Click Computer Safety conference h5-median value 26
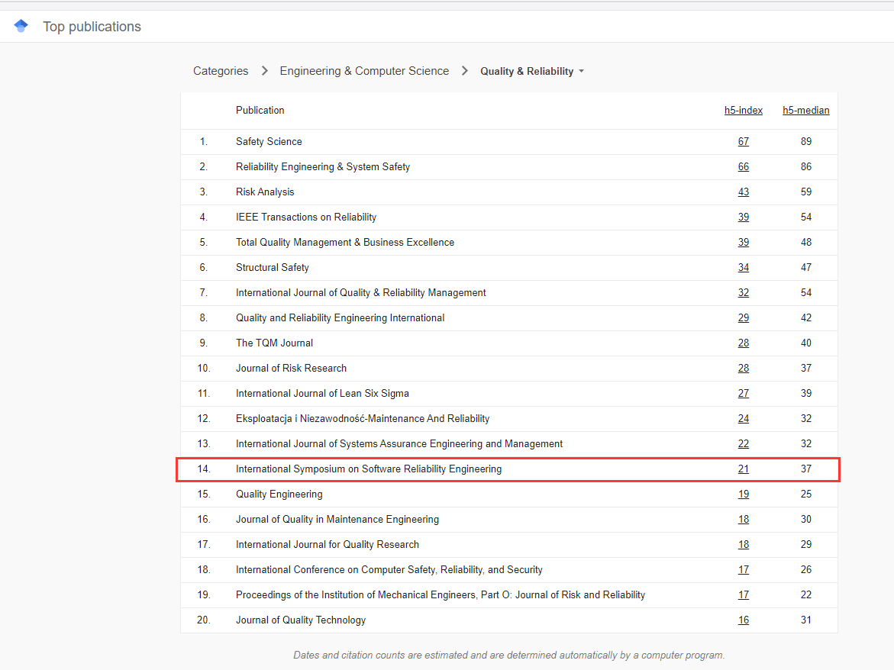Screen dimensions: 894x670 [805, 570]
